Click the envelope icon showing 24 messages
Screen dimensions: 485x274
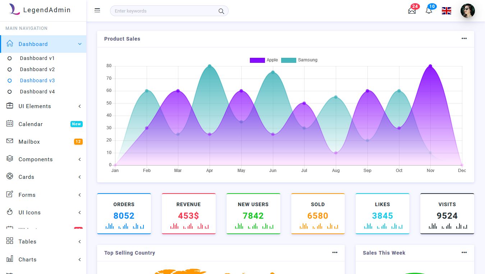[x=412, y=11]
